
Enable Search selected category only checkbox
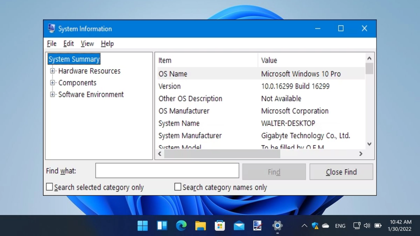(50, 187)
